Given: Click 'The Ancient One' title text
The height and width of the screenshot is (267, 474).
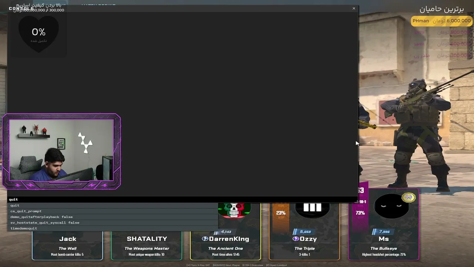Looking at the screenshot, I should [x=226, y=248].
